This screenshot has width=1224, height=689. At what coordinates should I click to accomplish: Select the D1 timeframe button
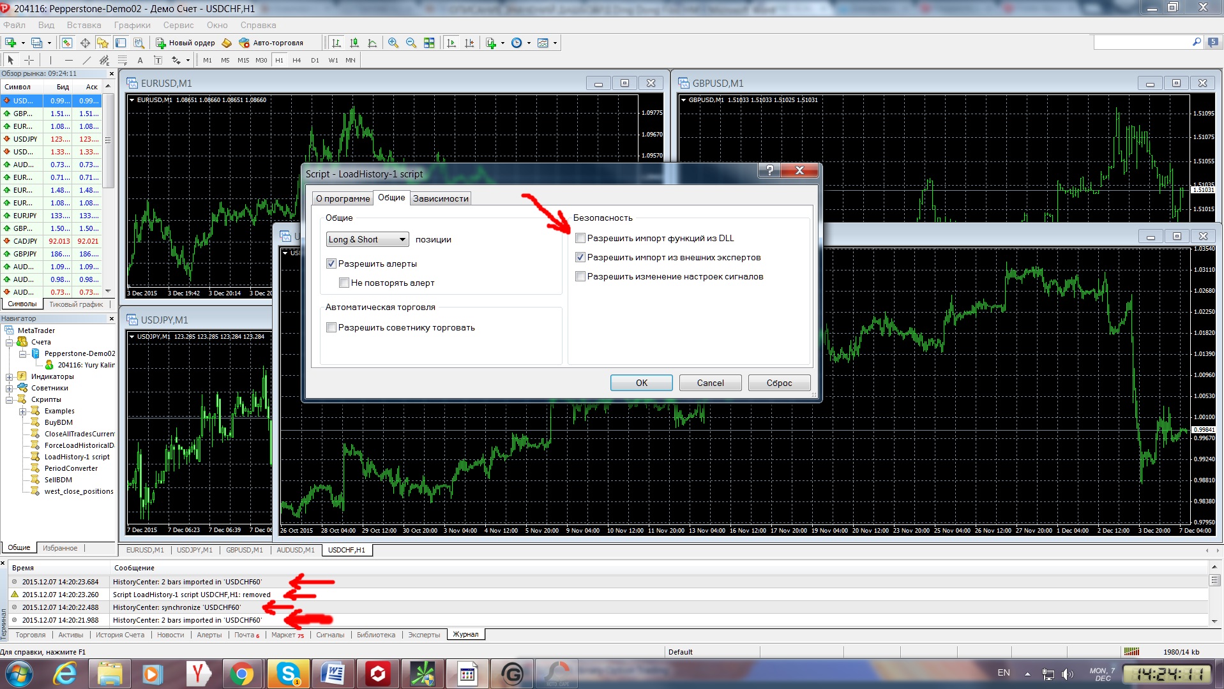pyautogui.click(x=315, y=60)
